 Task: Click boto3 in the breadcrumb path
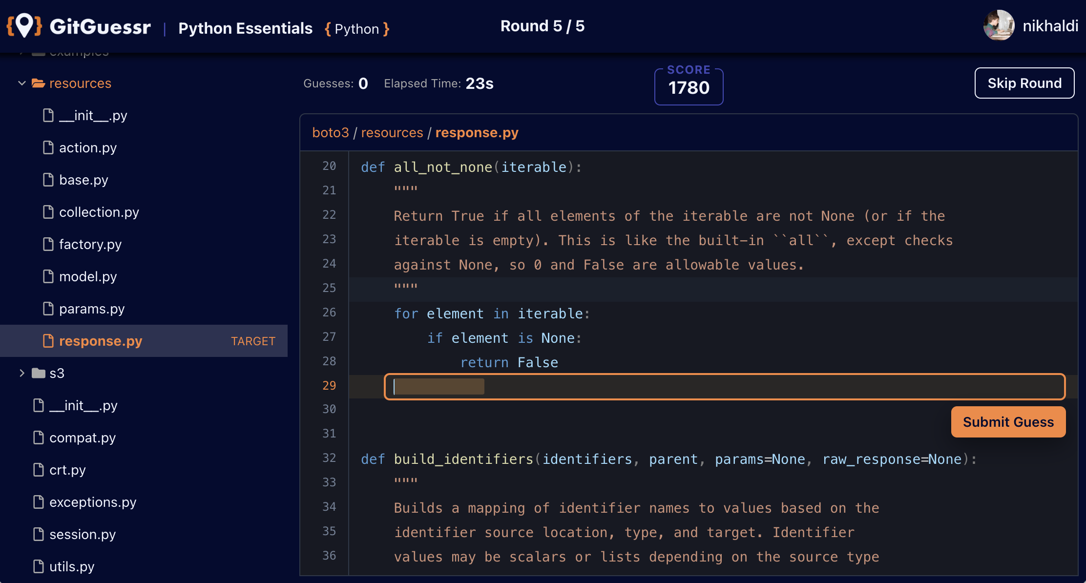pos(331,133)
